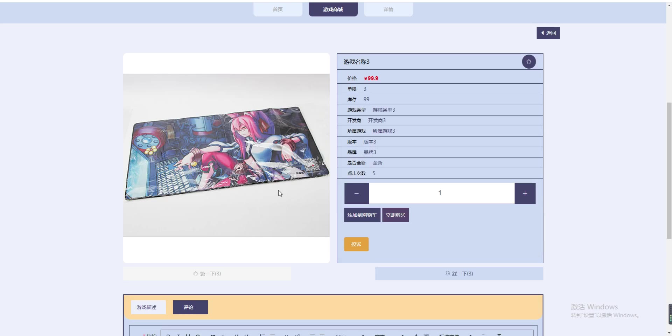Click the price value ¥99.9
This screenshot has height=336, width=672.
pyautogui.click(x=371, y=78)
